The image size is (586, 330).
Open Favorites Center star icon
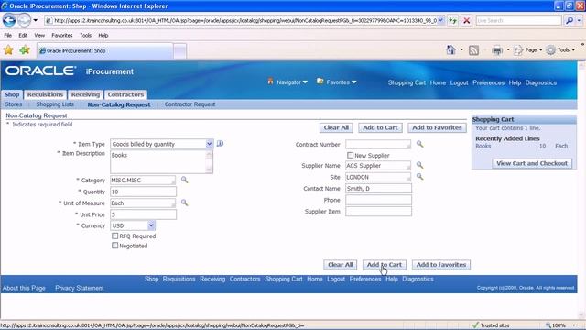(x=8, y=49)
